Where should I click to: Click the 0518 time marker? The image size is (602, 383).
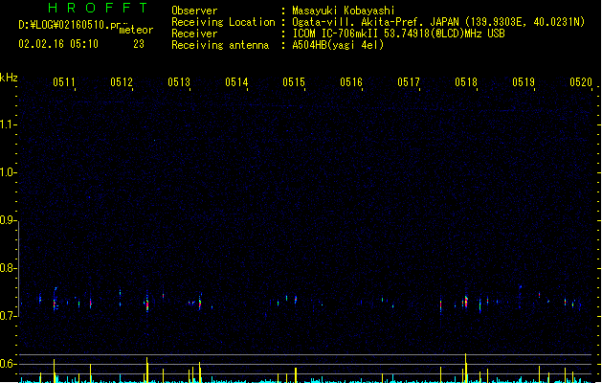pos(466,82)
